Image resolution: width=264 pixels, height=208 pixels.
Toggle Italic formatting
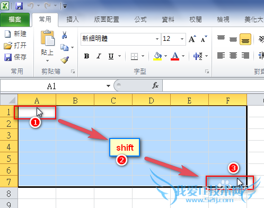point(99,56)
